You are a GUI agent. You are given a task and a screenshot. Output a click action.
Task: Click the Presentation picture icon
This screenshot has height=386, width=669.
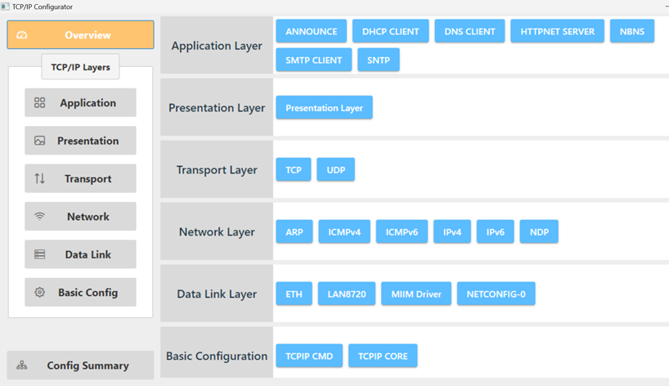coord(39,141)
